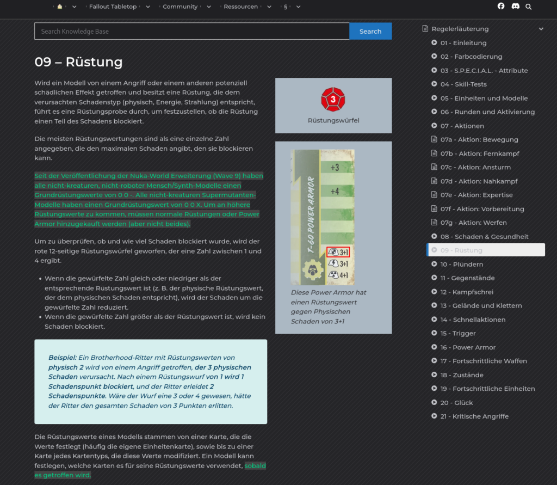557x485 pixels.
Task: Click the Rüstungswürfel caption text
Action: [x=333, y=120]
